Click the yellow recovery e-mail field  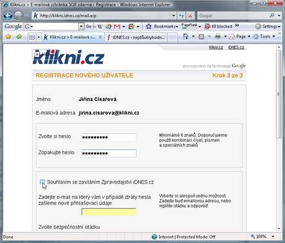109,212
